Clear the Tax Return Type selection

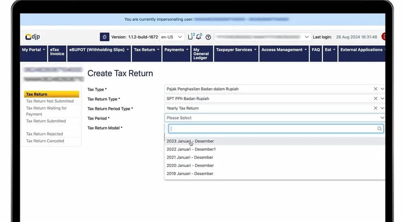click(x=375, y=99)
